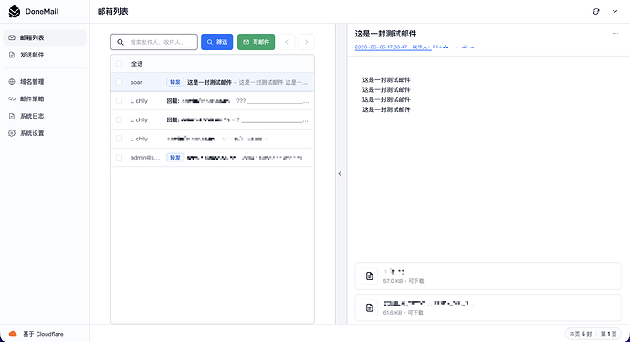The height and width of the screenshot is (342, 630).
Task: Go to next page arrow
Action: 306,42
